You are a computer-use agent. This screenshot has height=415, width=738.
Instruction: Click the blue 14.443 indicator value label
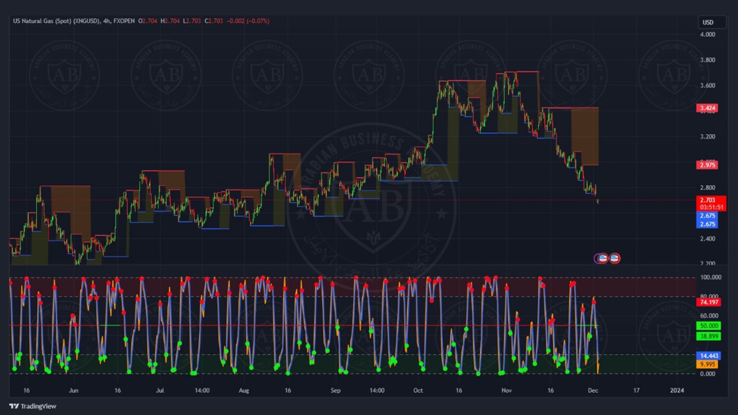pos(708,356)
